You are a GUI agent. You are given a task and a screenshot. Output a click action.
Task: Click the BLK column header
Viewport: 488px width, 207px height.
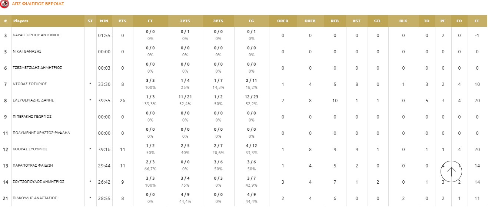[403, 21]
